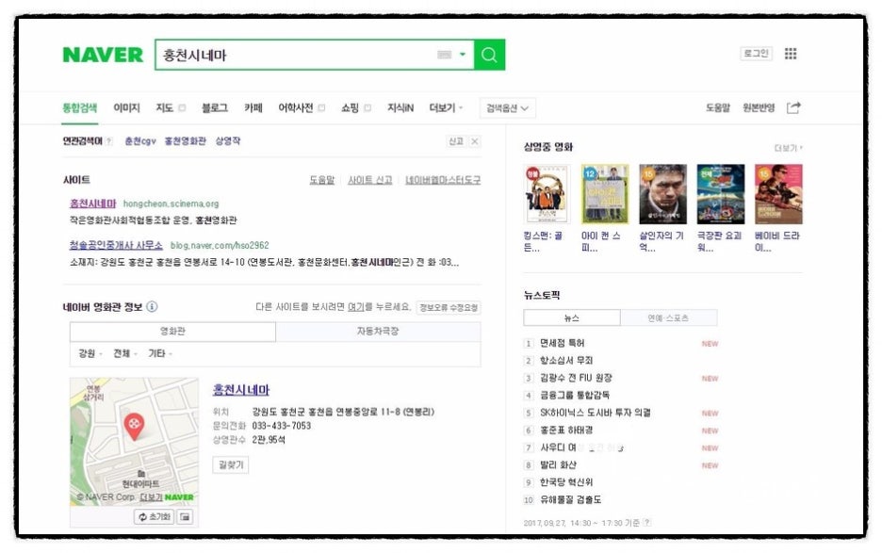
Task: Expand the search box autocomplete arrow
Action: coord(463,55)
